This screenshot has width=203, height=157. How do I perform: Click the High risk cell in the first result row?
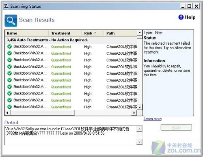tap(88, 47)
